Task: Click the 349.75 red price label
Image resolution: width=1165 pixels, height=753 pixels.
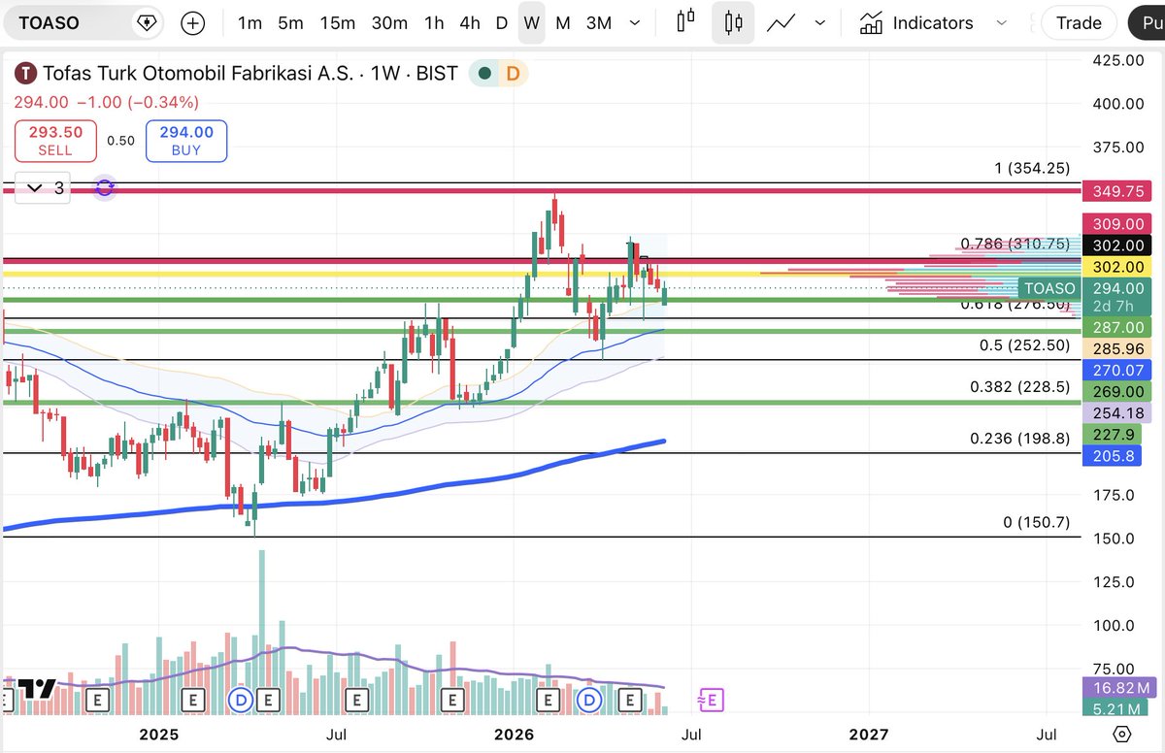Action: [x=1116, y=191]
